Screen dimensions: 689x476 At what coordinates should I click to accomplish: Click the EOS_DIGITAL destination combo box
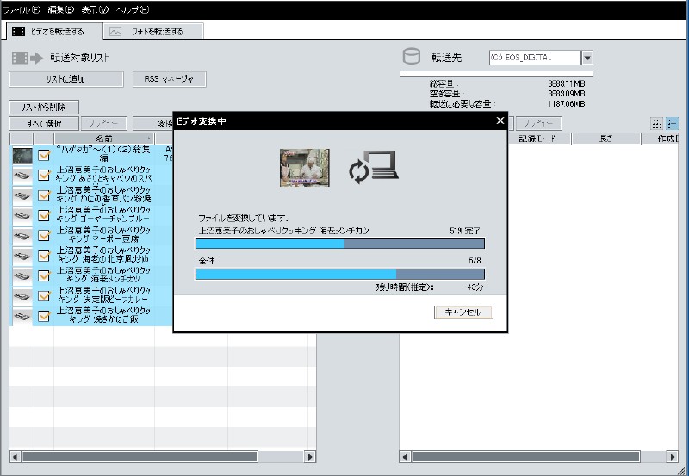pos(534,58)
